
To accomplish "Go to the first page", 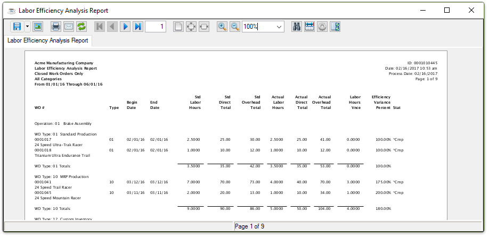I will click(x=100, y=27).
